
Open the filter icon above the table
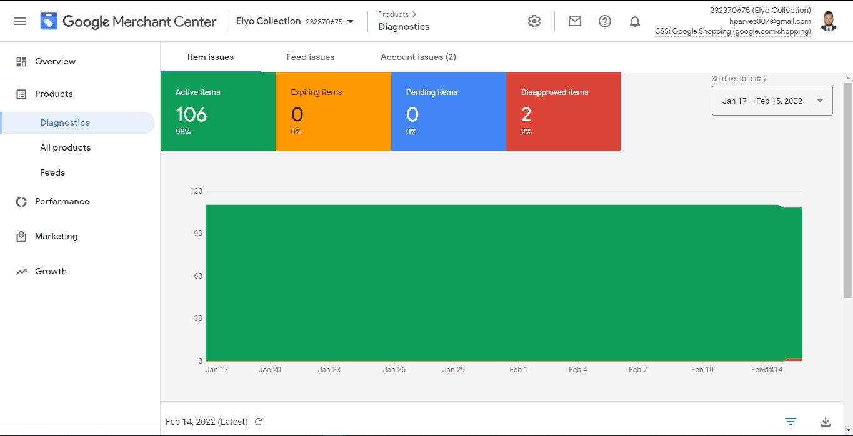(x=791, y=422)
